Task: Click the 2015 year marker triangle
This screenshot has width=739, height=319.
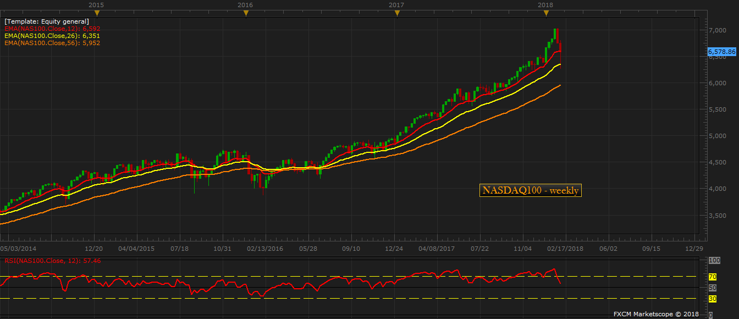Action: click(x=96, y=13)
